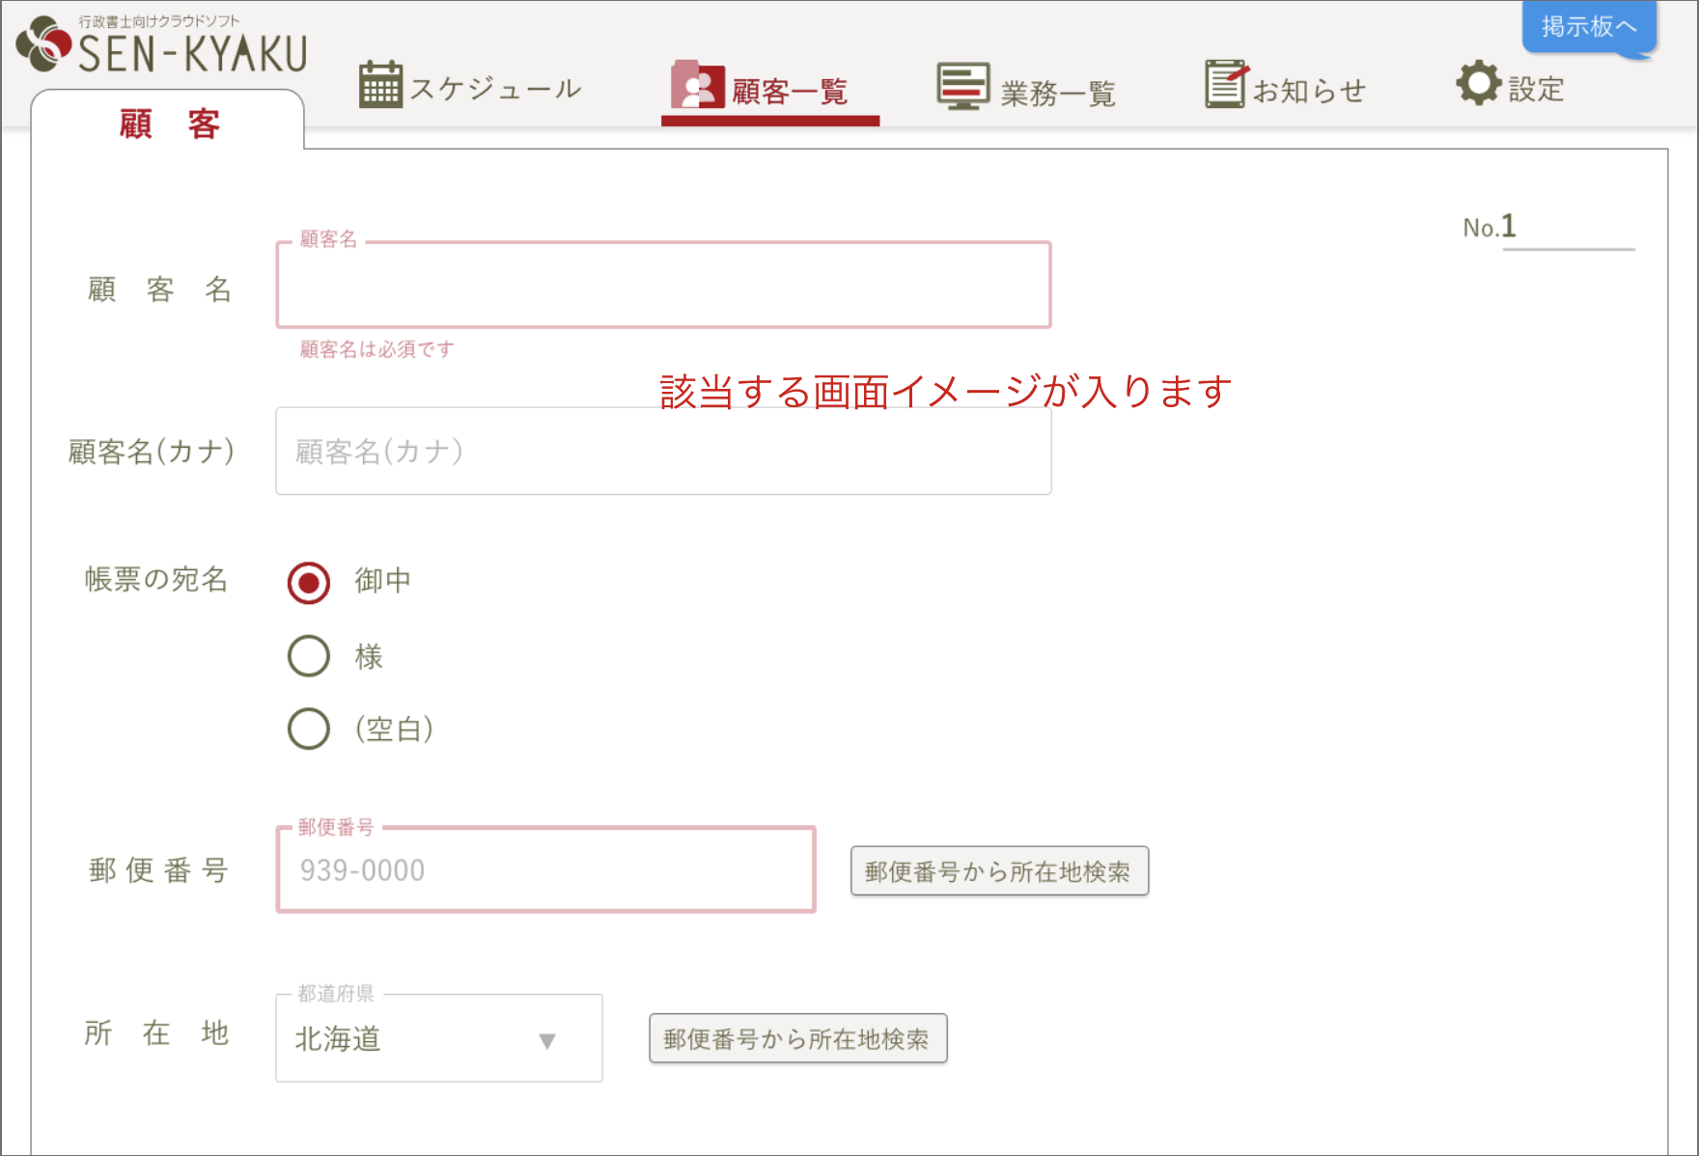Click 郵便番号から所在地検索 next to postal code
Screen dimensions: 1699x1156
click(x=999, y=869)
